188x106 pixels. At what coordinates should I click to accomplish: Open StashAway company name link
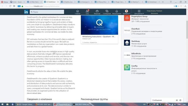[x=136, y=41]
